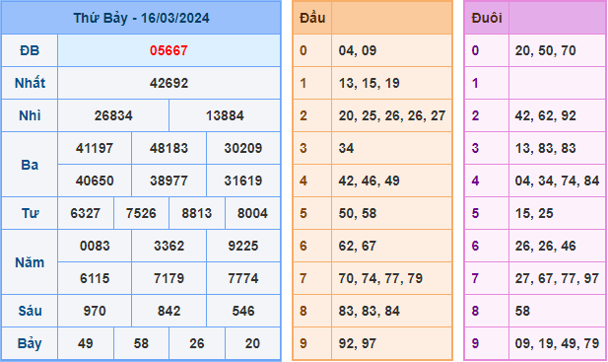Click second prize number '13884'
This screenshot has height=362, width=608.
pos(225,115)
